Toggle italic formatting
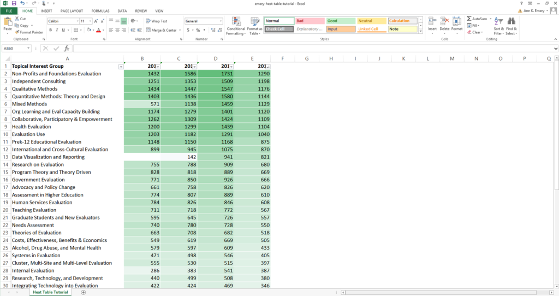Viewport: 559px width, 296px height. point(57,30)
